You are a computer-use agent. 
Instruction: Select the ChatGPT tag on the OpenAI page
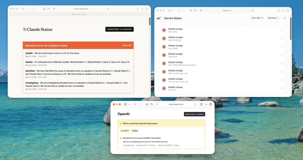tap(125, 131)
